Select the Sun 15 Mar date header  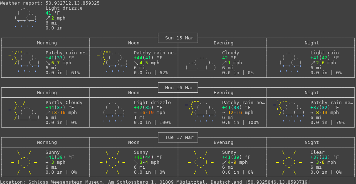click(178, 38)
